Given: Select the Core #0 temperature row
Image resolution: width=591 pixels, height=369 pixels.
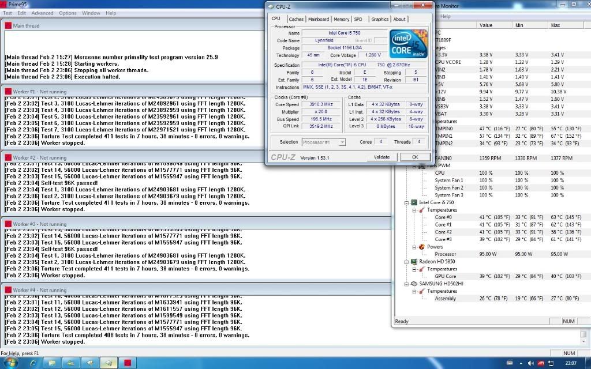Looking at the screenshot, I should click(508, 217).
